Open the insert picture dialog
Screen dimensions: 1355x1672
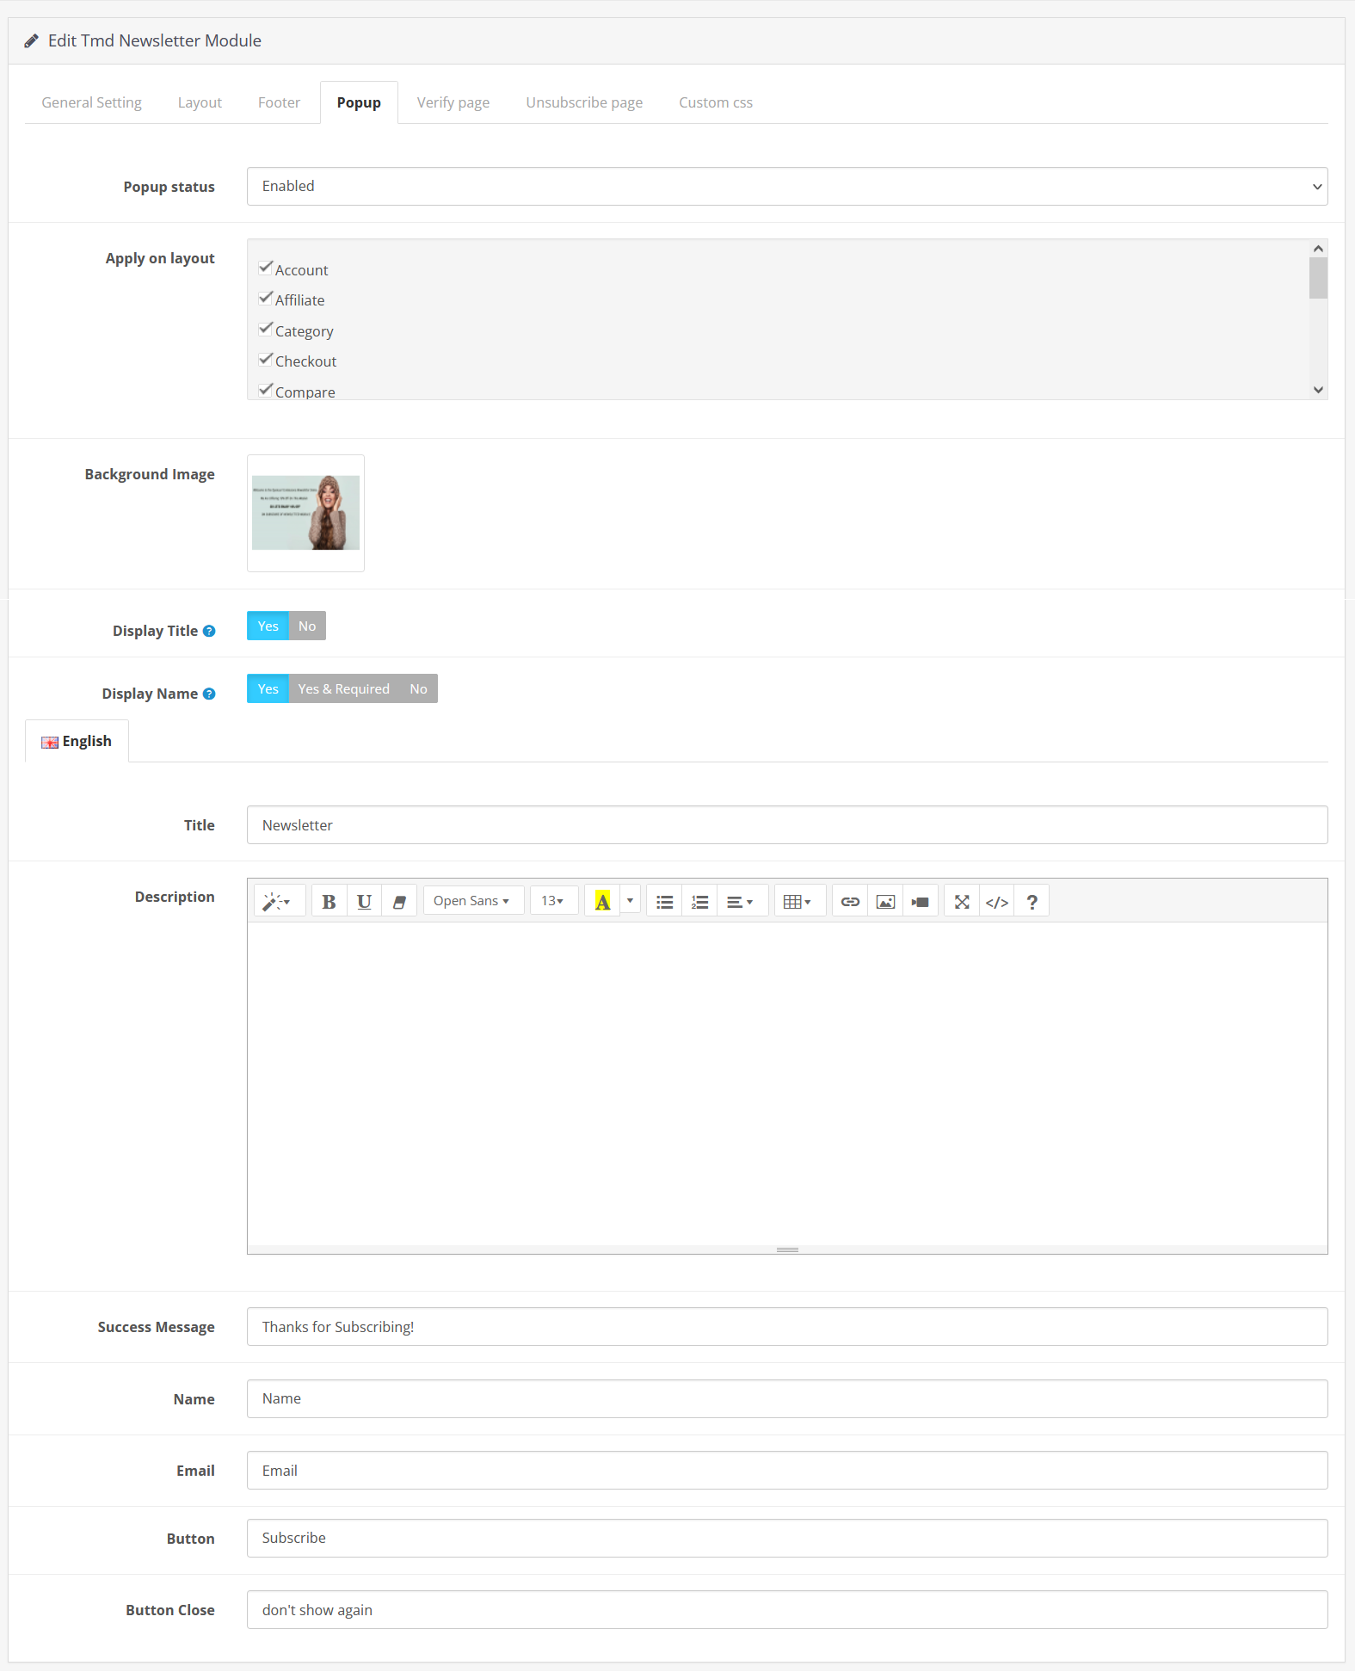point(885,901)
